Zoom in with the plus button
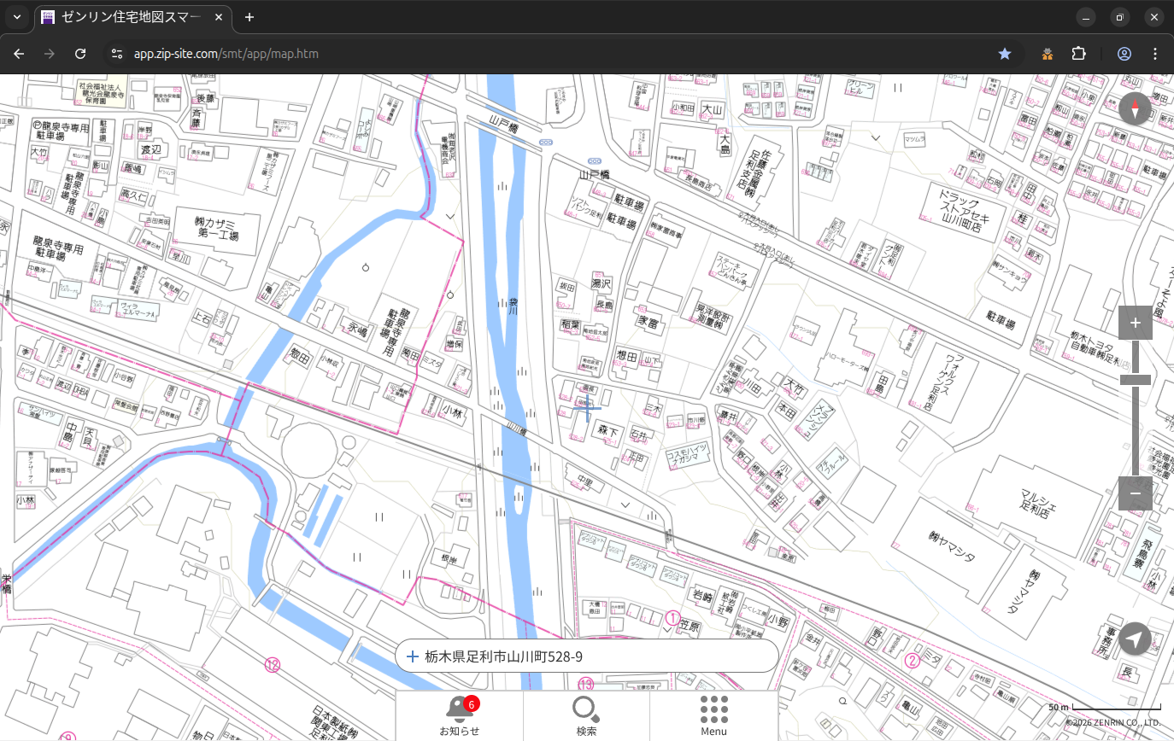The height and width of the screenshot is (741, 1174). point(1135,323)
